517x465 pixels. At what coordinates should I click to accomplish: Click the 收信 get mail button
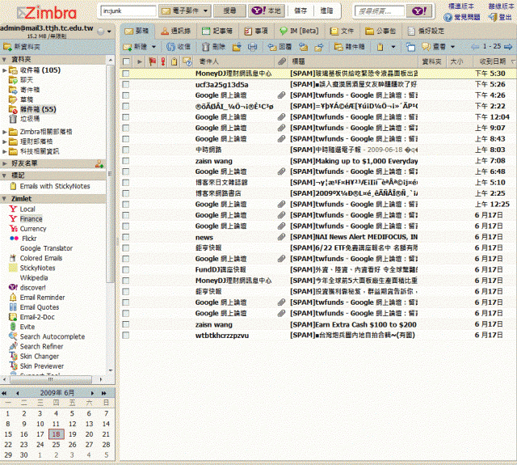[179, 47]
